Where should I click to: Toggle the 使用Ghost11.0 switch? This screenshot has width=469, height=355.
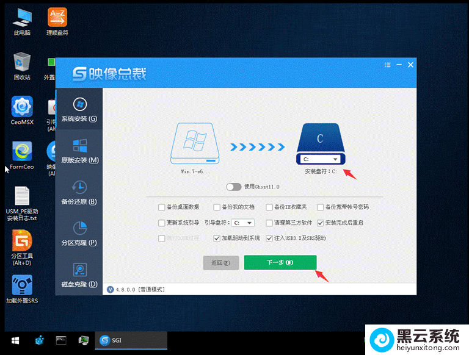point(234,187)
